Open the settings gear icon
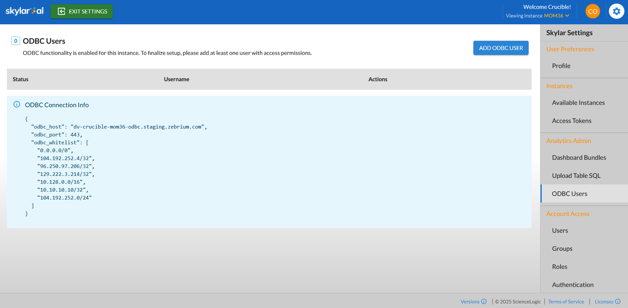 pos(616,11)
